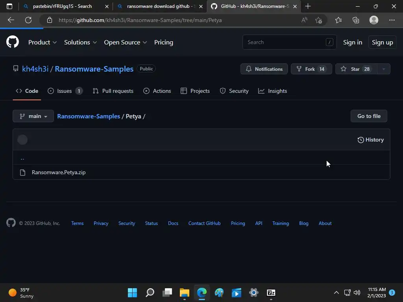Open footer Docs link
The height and width of the screenshot is (302, 403).
tap(173, 223)
